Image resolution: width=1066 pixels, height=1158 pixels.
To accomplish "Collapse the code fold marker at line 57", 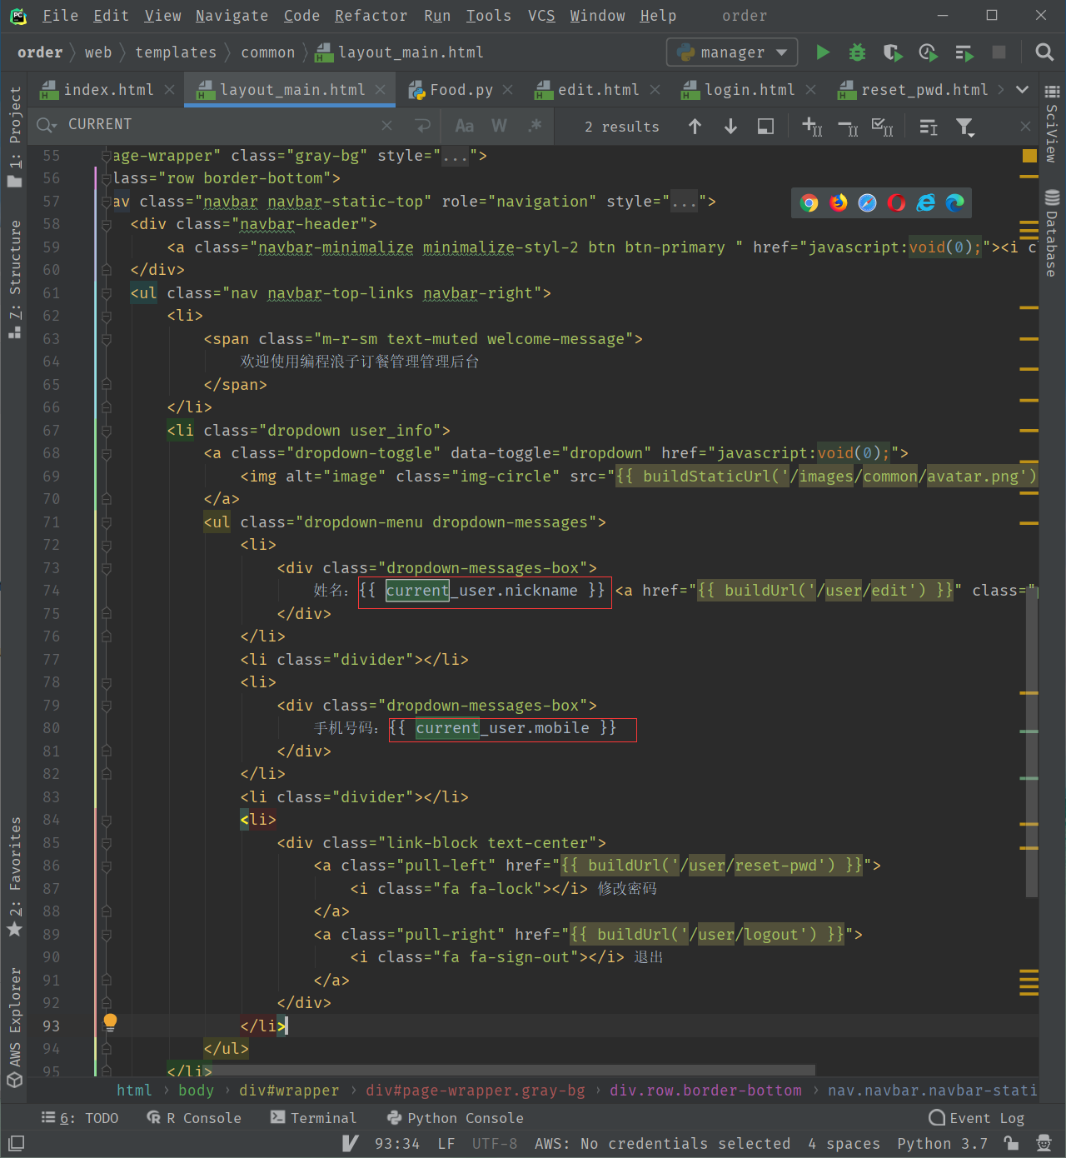I will [107, 202].
